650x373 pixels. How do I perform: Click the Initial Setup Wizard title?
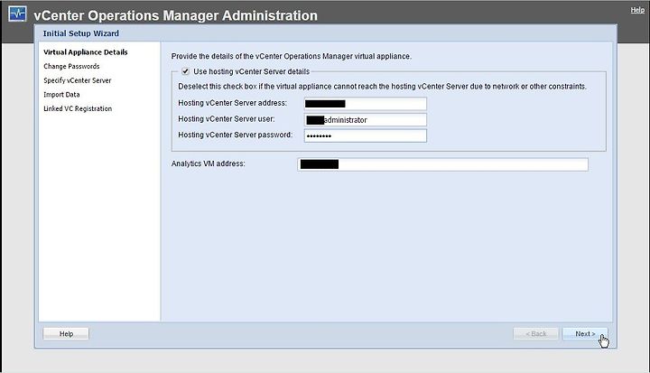pos(81,33)
